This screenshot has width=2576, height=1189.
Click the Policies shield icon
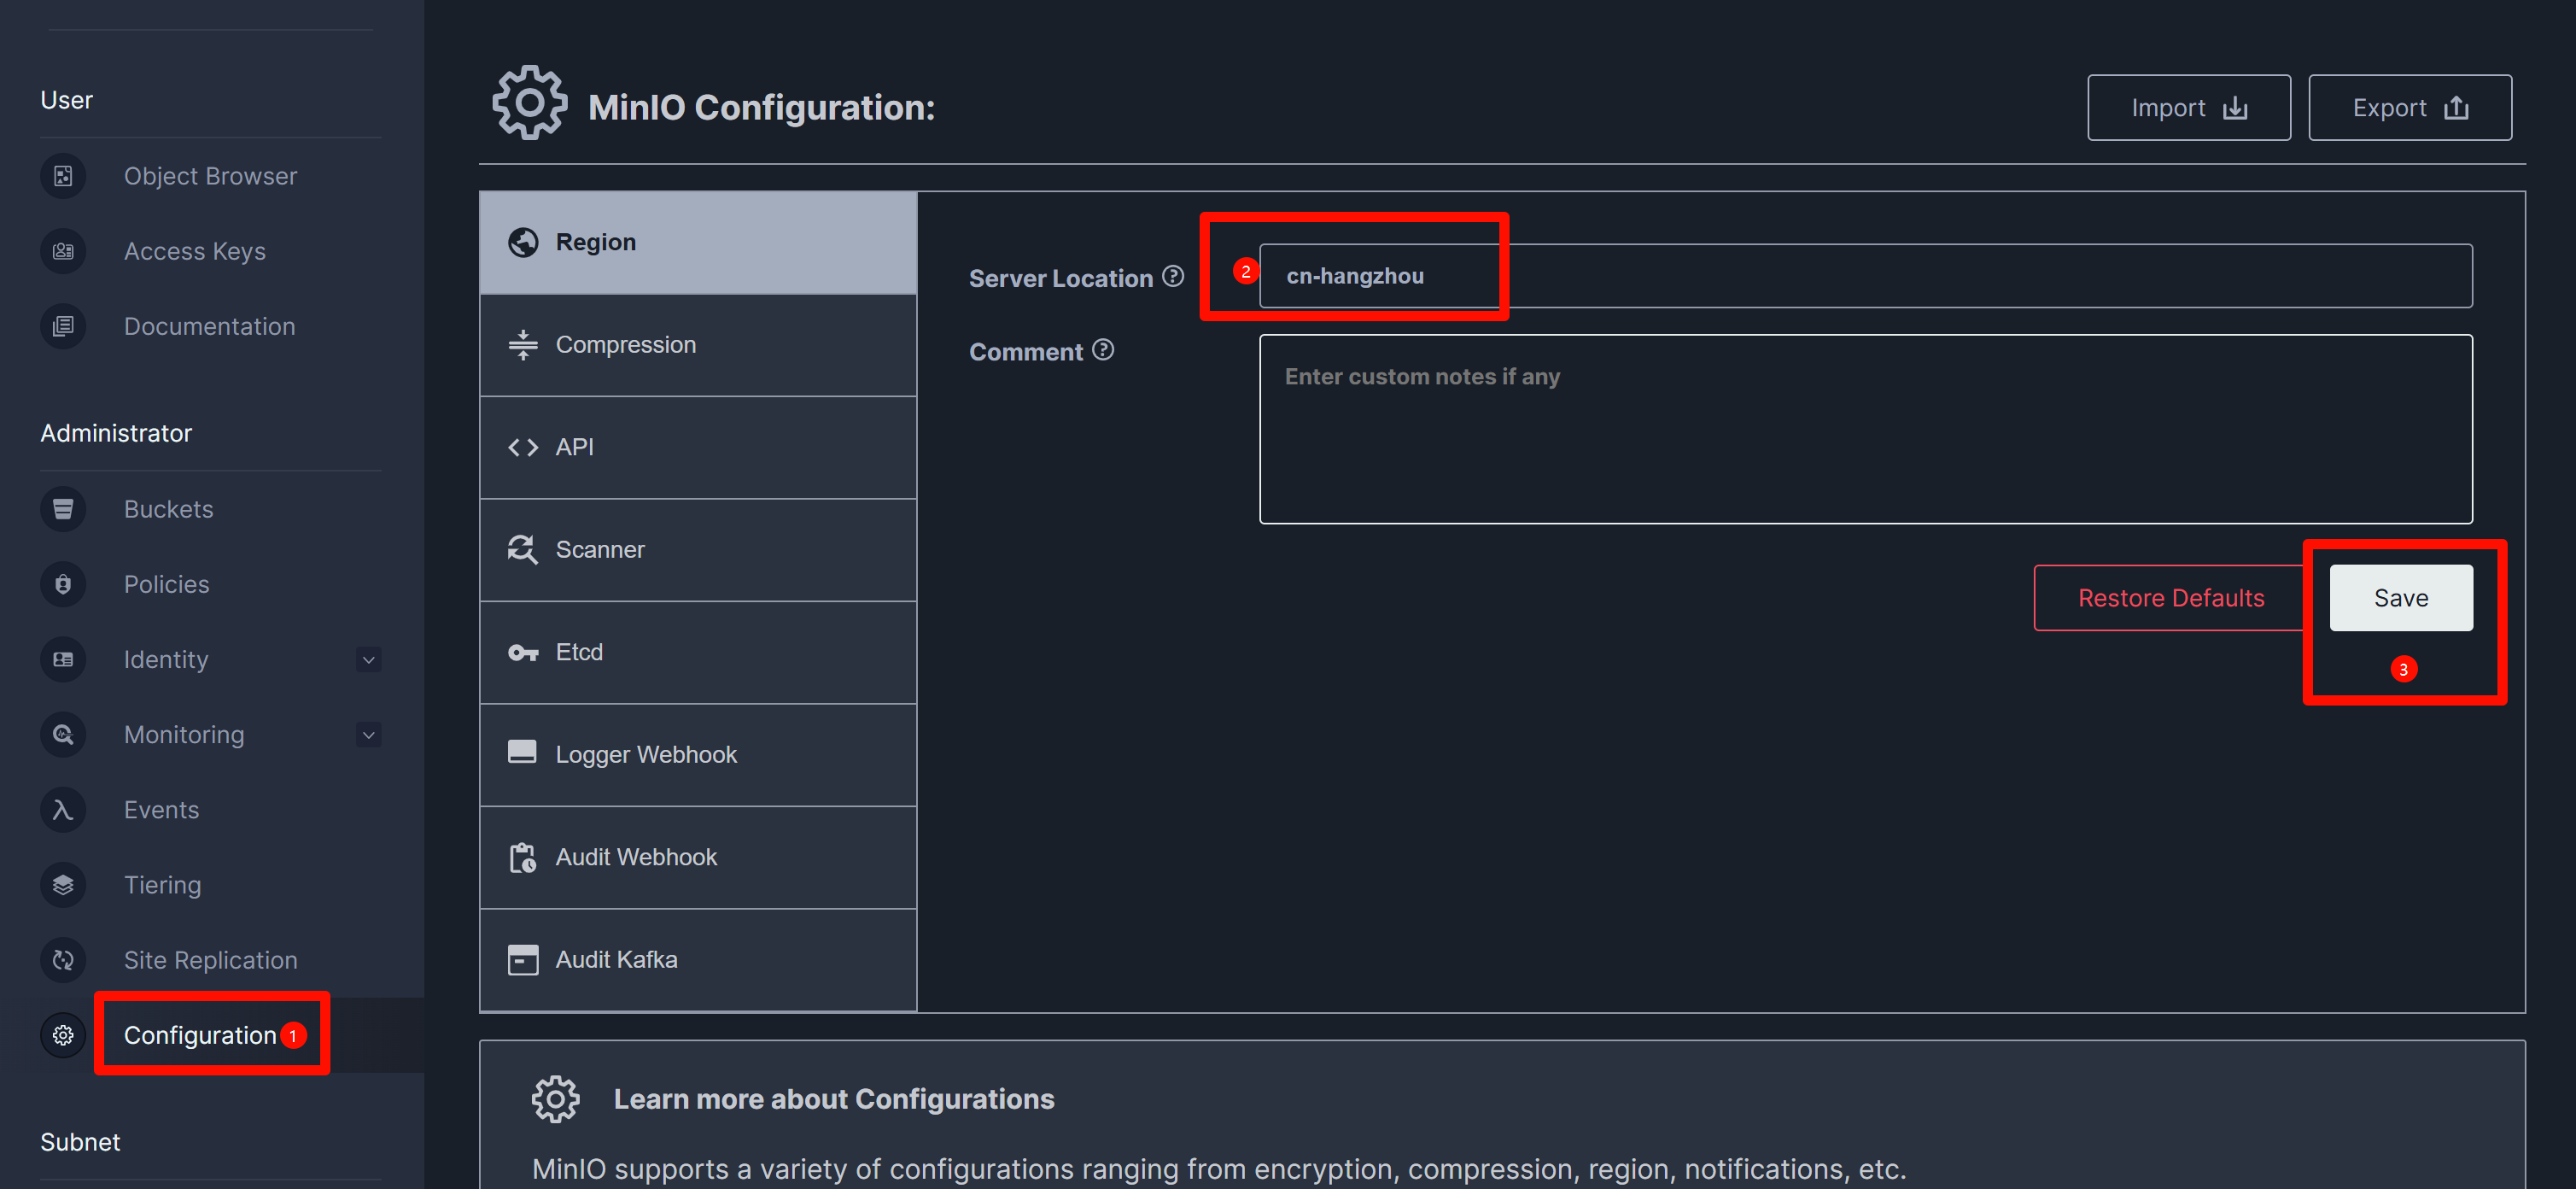click(63, 584)
